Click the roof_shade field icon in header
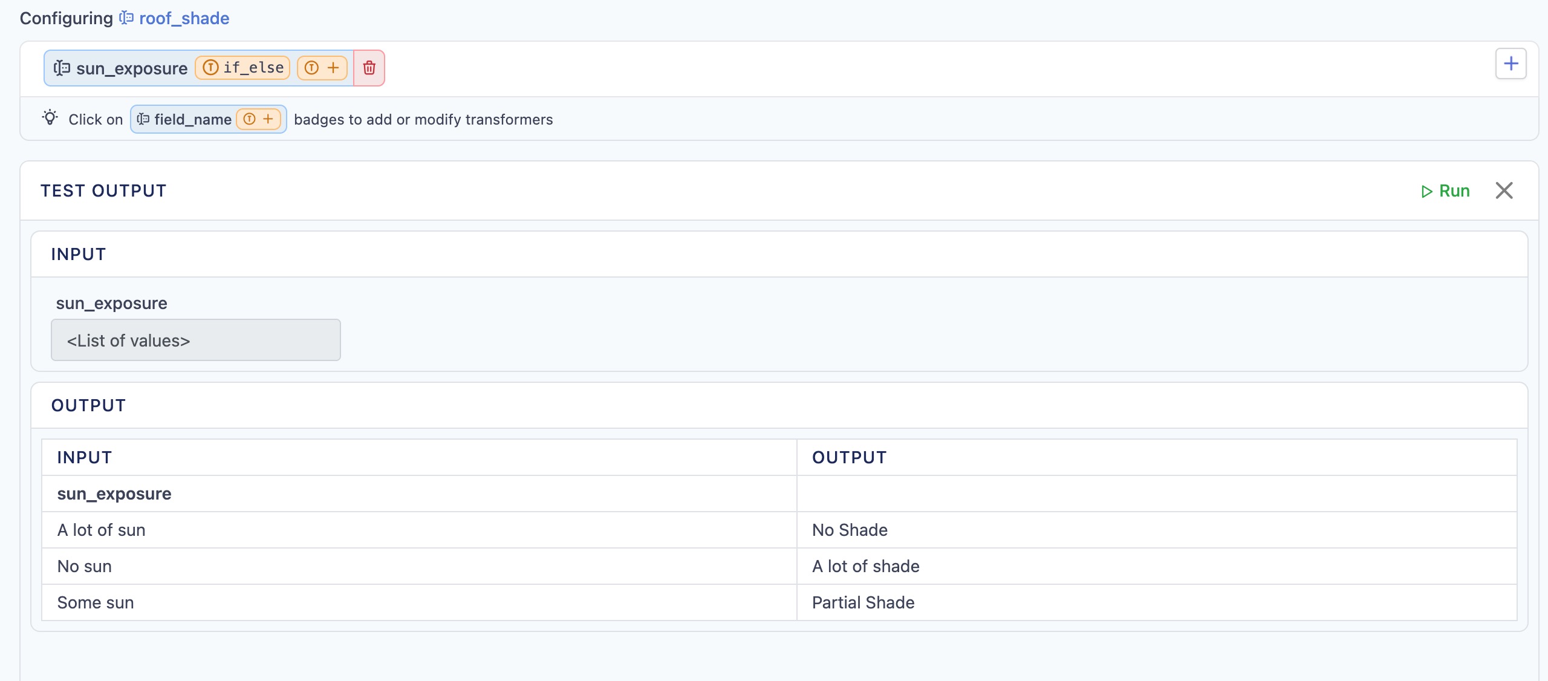 coord(126,18)
